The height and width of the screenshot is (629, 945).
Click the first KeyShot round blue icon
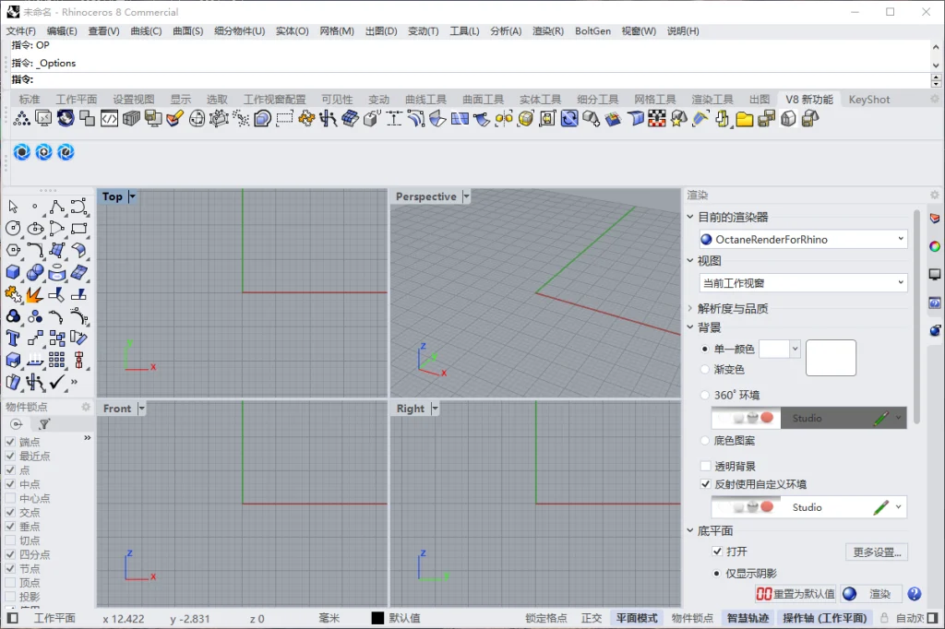pos(22,152)
